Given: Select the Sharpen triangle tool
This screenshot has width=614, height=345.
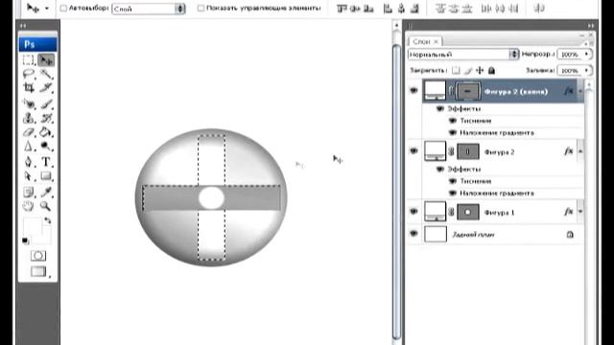Looking at the screenshot, I should pyautogui.click(x=28, y=147).
